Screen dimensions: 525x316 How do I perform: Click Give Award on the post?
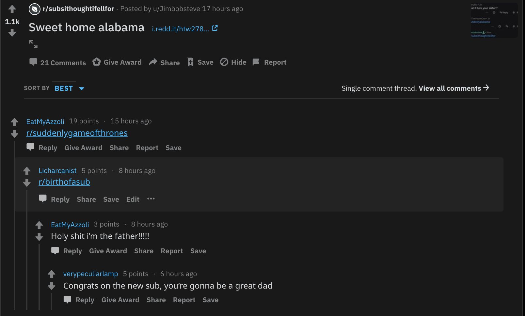[117, 62]
